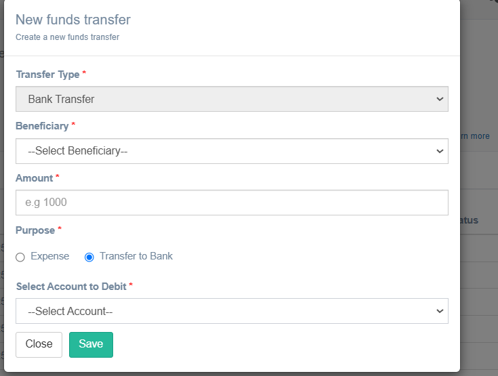Open the Transfer Type dropdown
Image resolution: width=498 pixels, height=376 pixels.
231,99
